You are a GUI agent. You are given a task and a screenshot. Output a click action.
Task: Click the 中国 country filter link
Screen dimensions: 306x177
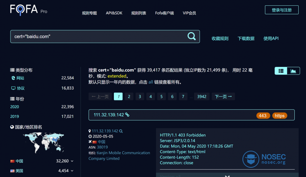[x=19, y=161]
